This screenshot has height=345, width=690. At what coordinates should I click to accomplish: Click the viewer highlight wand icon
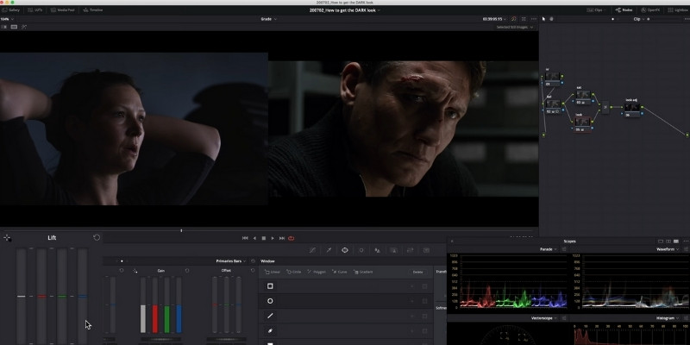pyautogui.click(x=24, y=27)
